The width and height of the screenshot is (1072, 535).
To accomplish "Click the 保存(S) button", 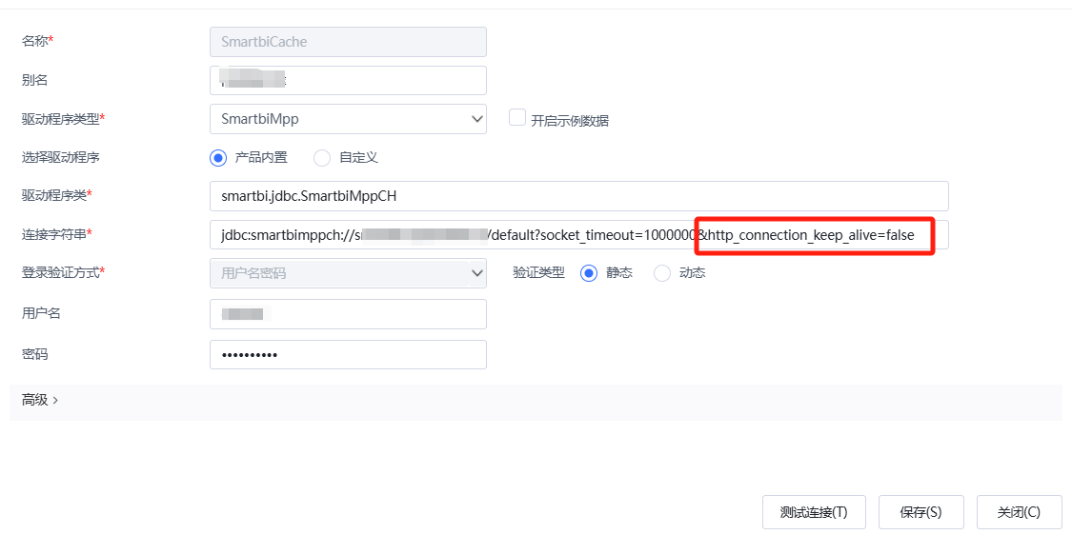I will coord(920,512).
